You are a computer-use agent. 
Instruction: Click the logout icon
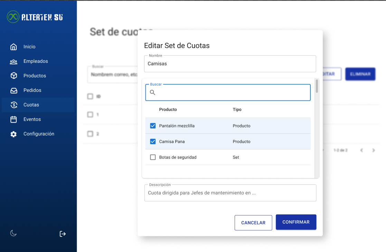63,234
